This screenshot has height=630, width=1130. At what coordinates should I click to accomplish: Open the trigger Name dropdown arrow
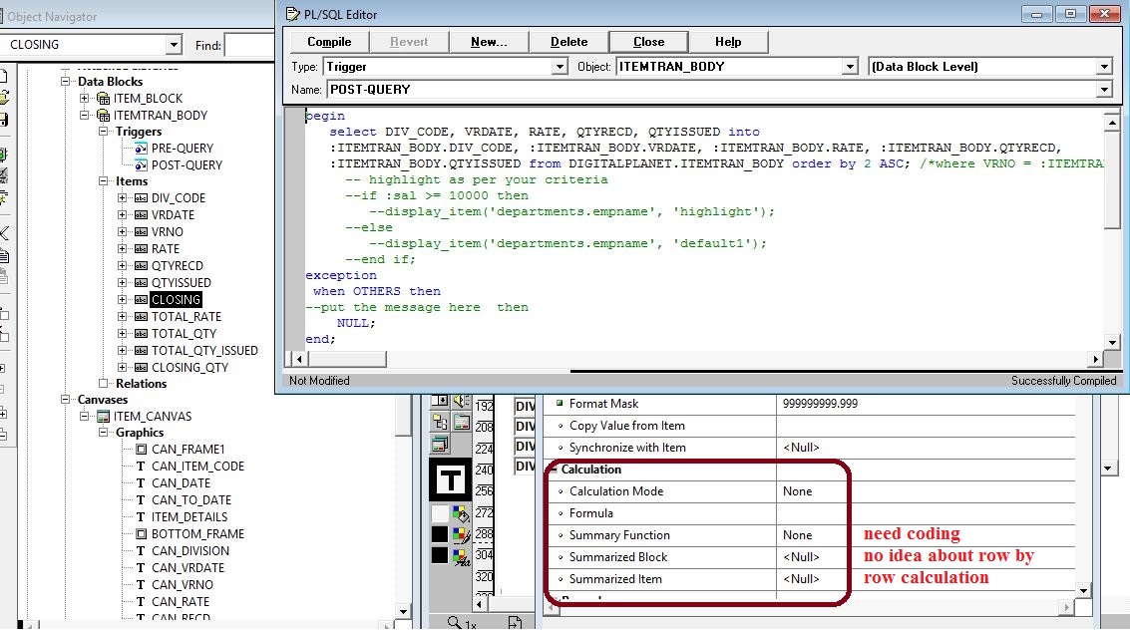pos(1104,90)
